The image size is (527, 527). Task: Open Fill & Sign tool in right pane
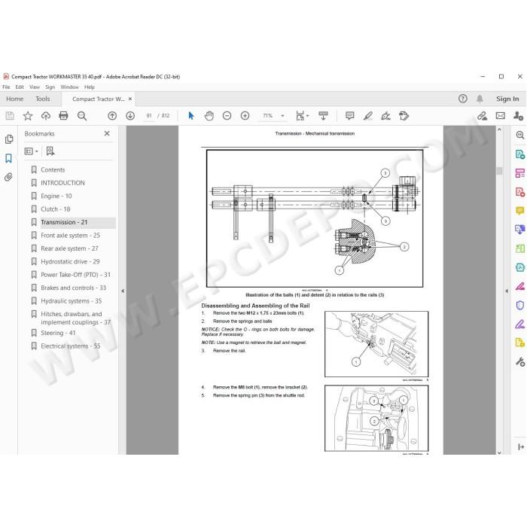click(520, 324)
